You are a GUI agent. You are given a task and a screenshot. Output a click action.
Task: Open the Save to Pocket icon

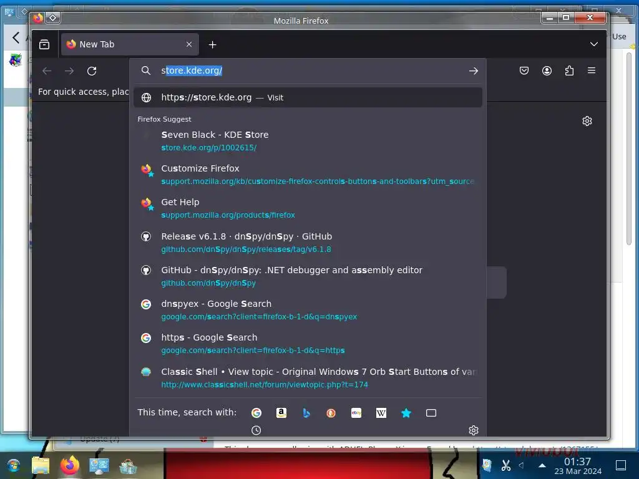pos(524,71)
